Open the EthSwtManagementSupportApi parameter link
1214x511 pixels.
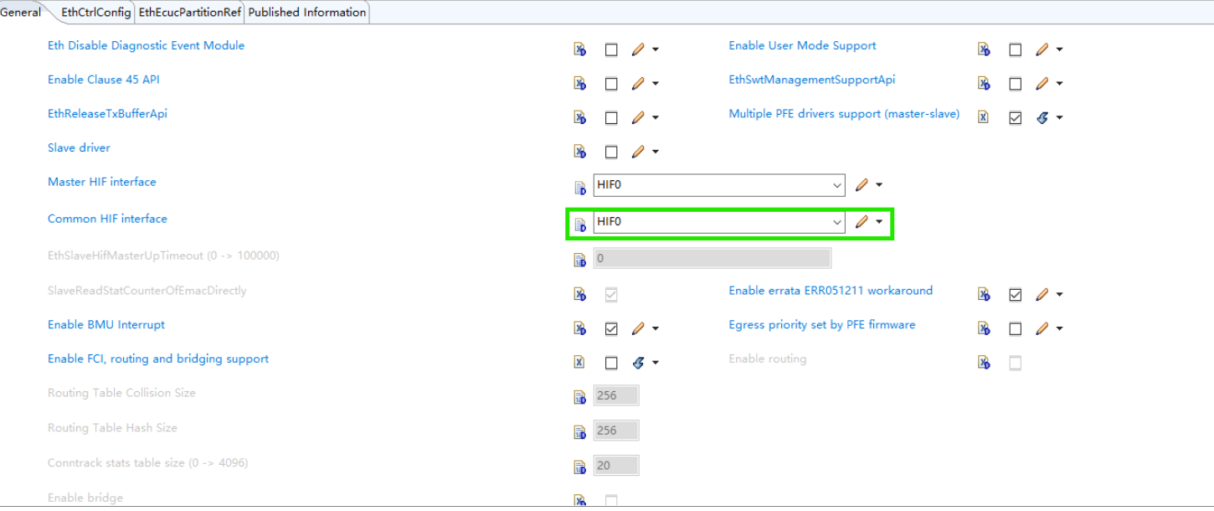[x=811, y=80]
